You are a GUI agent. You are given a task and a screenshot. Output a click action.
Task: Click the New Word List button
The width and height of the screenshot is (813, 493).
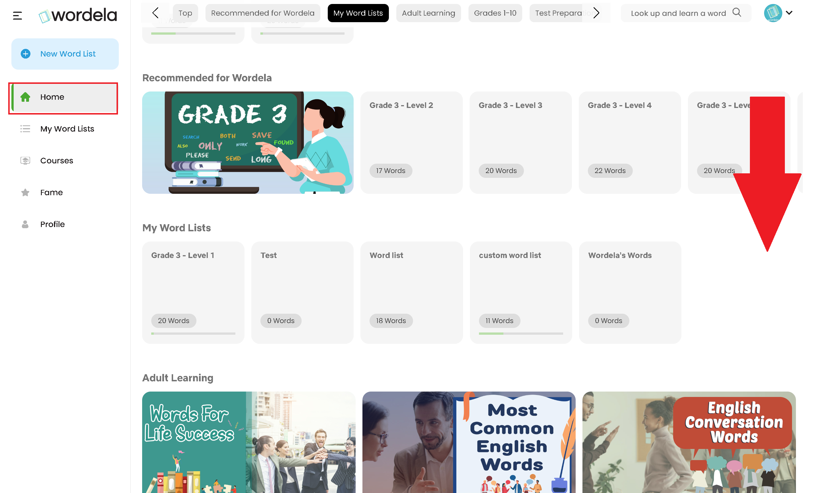65,54
